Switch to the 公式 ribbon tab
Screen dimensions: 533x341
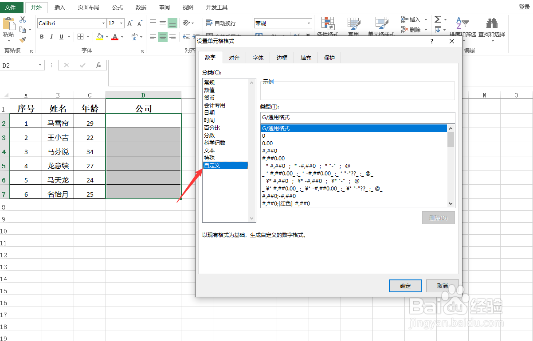pos(118,7)
